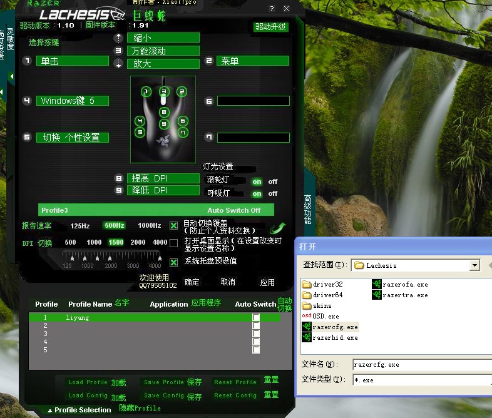Turn 滚轮灯 on
492x418 pixels.
pyautogui.click(x=257, y=181)
